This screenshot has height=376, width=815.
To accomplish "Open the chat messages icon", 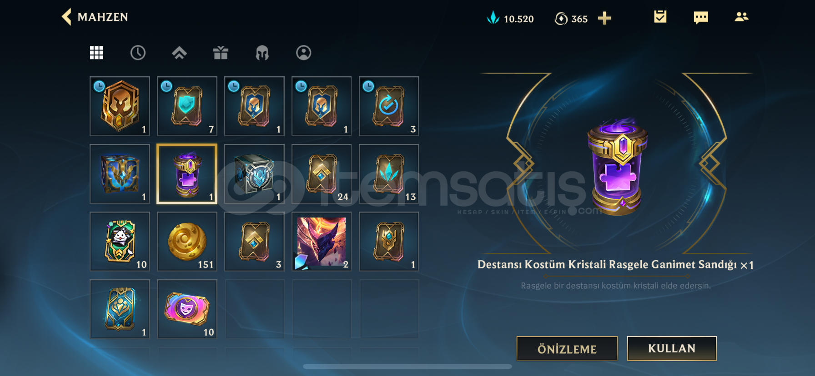I will 701,18.
